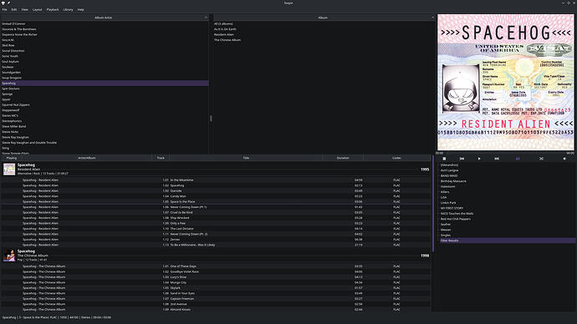This screenshot has width=577, height=324.
Task: Sort playlist by Title column header
Action: point(246,158)
